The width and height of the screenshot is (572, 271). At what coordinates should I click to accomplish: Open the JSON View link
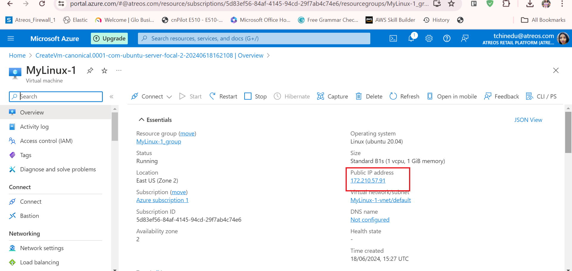pos(528,120)
